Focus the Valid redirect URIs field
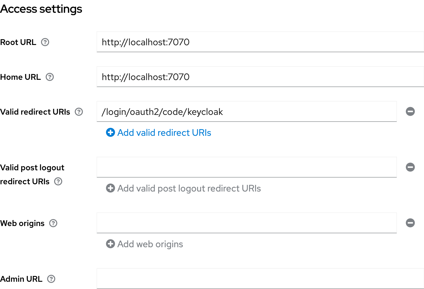 247,112
